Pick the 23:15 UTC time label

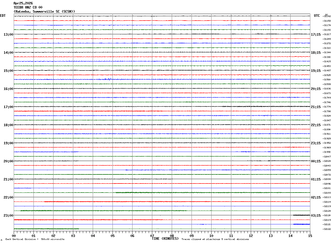point(316,143)
